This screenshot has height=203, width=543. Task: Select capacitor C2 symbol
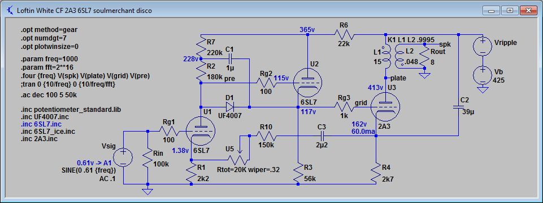click(458, 107)
